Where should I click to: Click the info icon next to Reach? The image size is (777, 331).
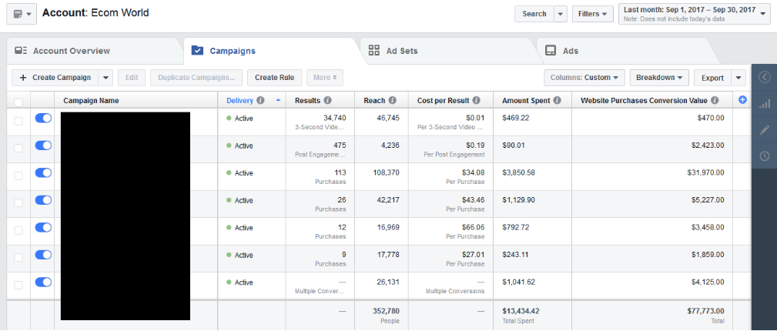[x=393, y=101]
